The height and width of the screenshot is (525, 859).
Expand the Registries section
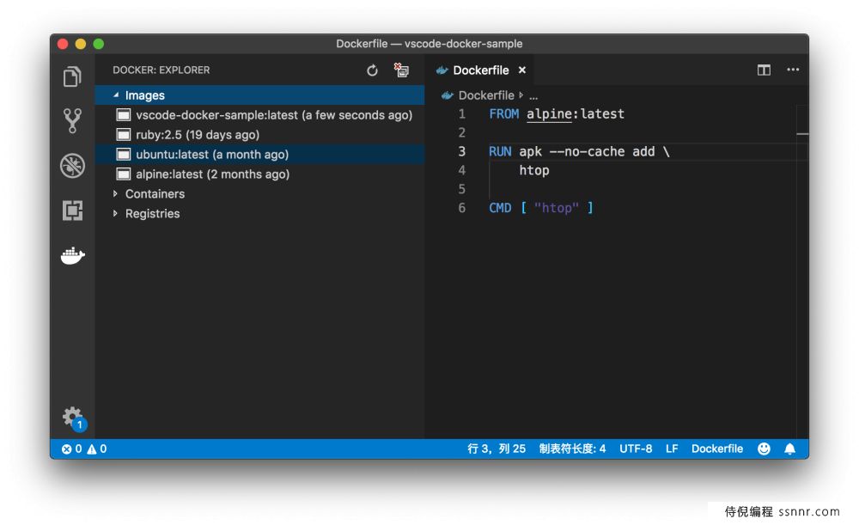click(115, 213)
